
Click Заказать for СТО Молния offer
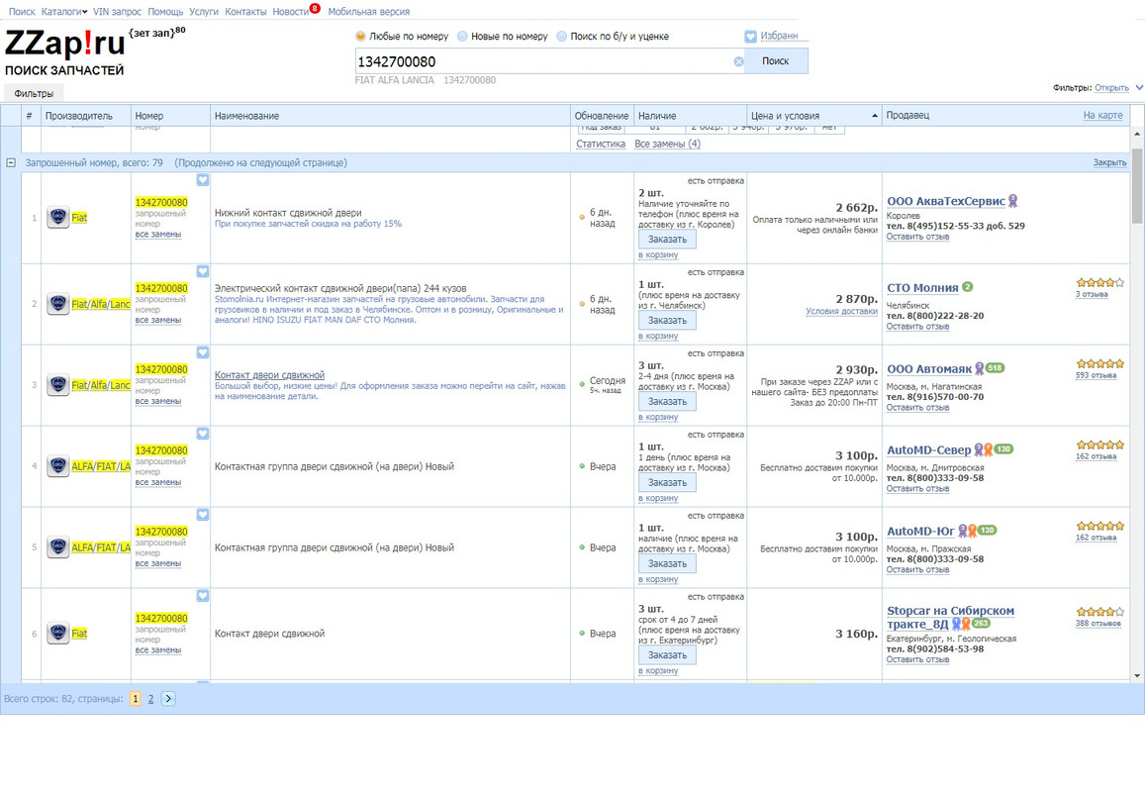(667, 320)
